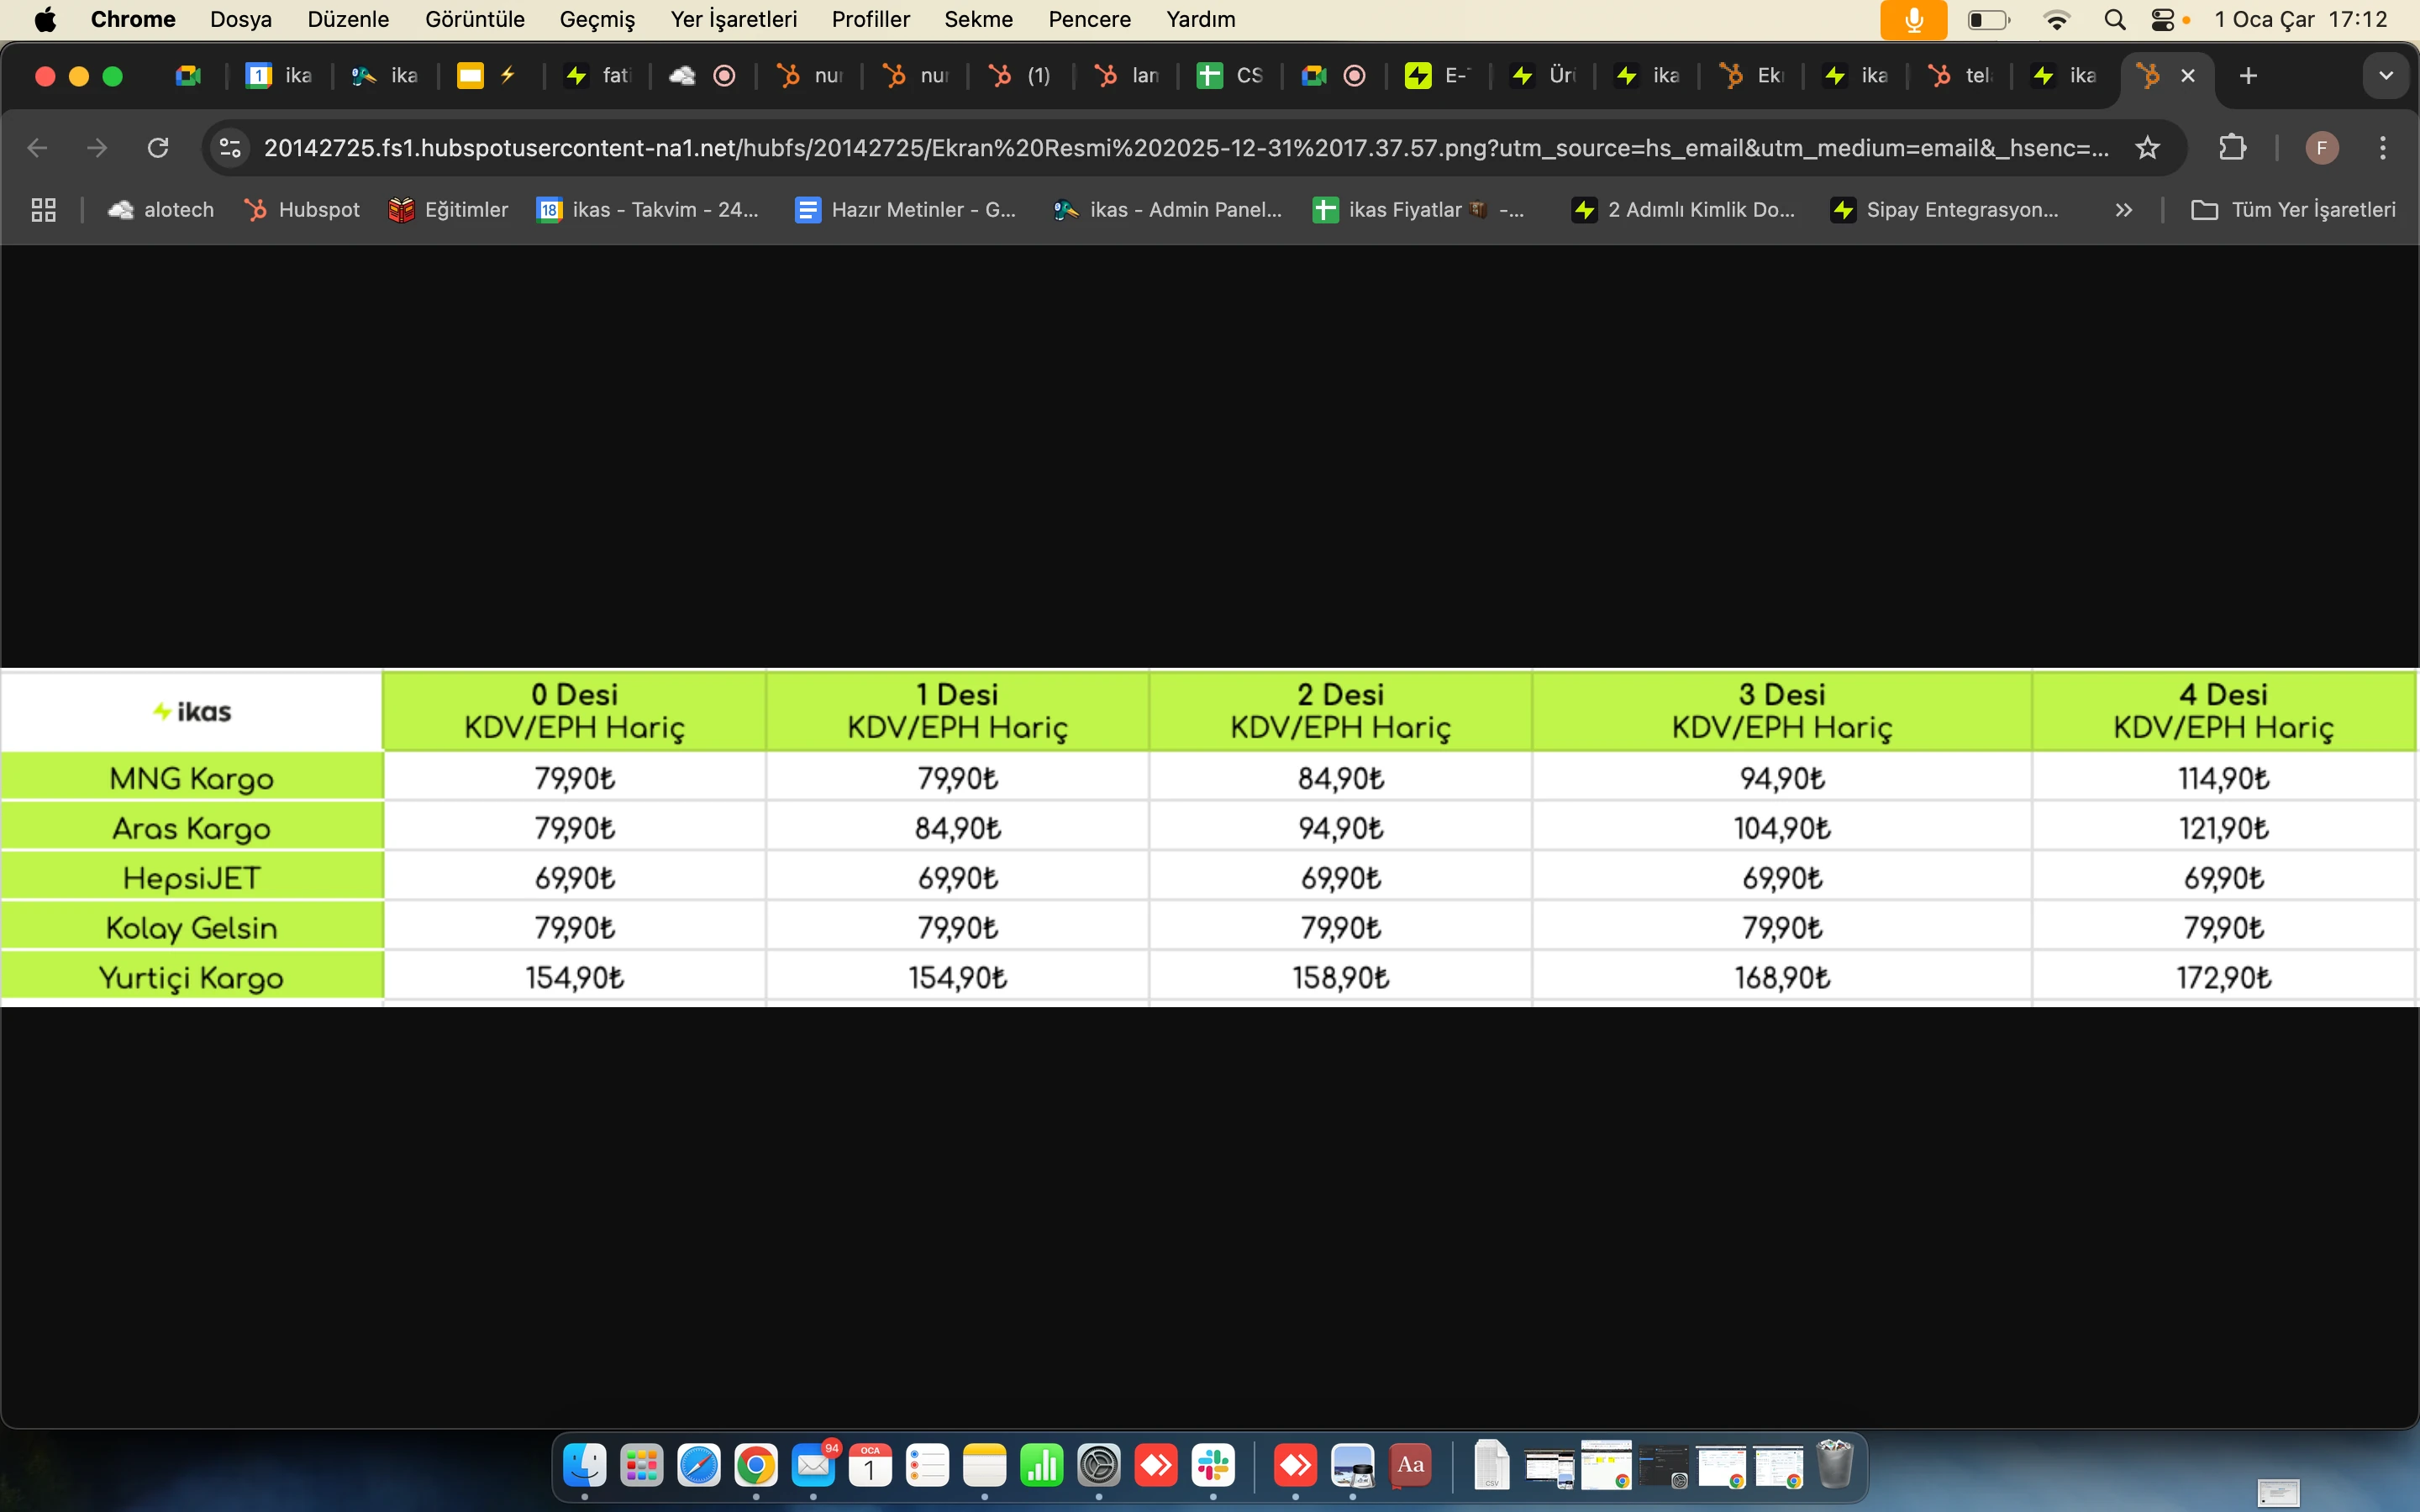Open the Hubspot bookmark
The image size is (2420, 1512).
tap(302, 210)
